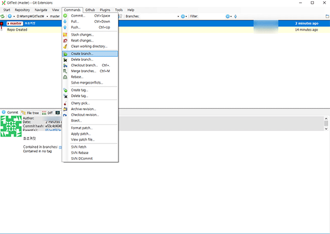Click the Delete tag icon

tap(65, 96)
